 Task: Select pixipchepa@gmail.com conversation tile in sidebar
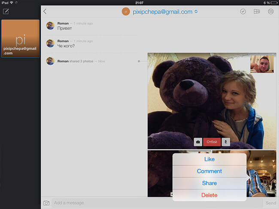[20, 39]
